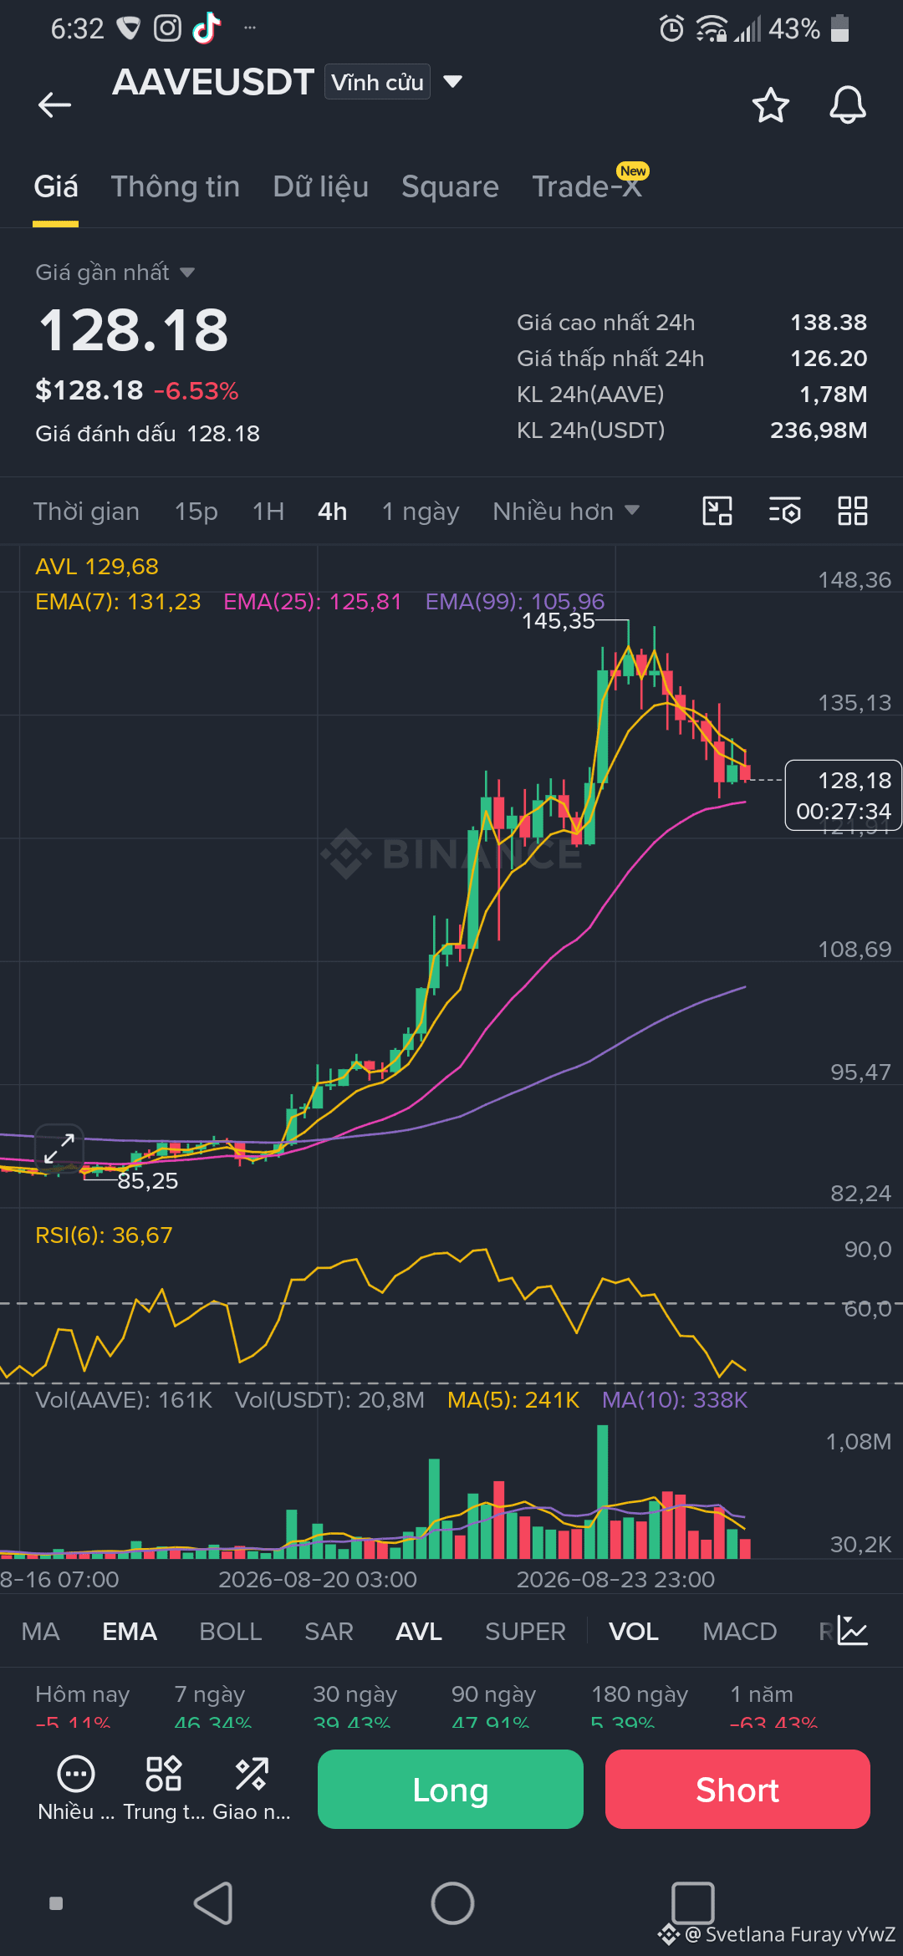
Task: Toggle VOL sub-indicator
Action: point(634,1631)
